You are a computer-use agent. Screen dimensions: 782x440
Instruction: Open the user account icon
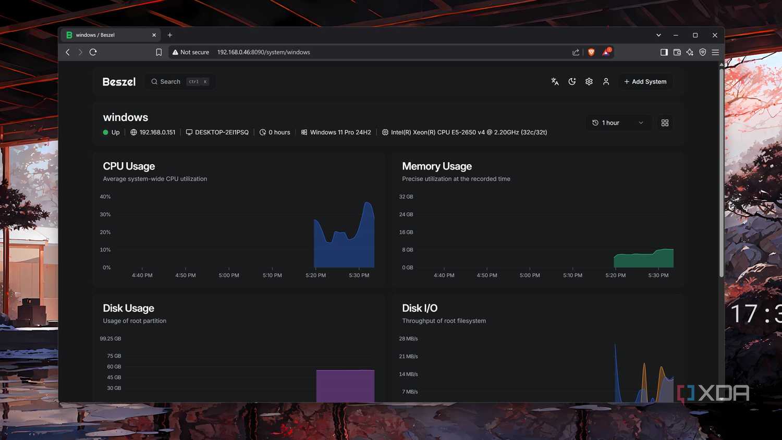606,81
